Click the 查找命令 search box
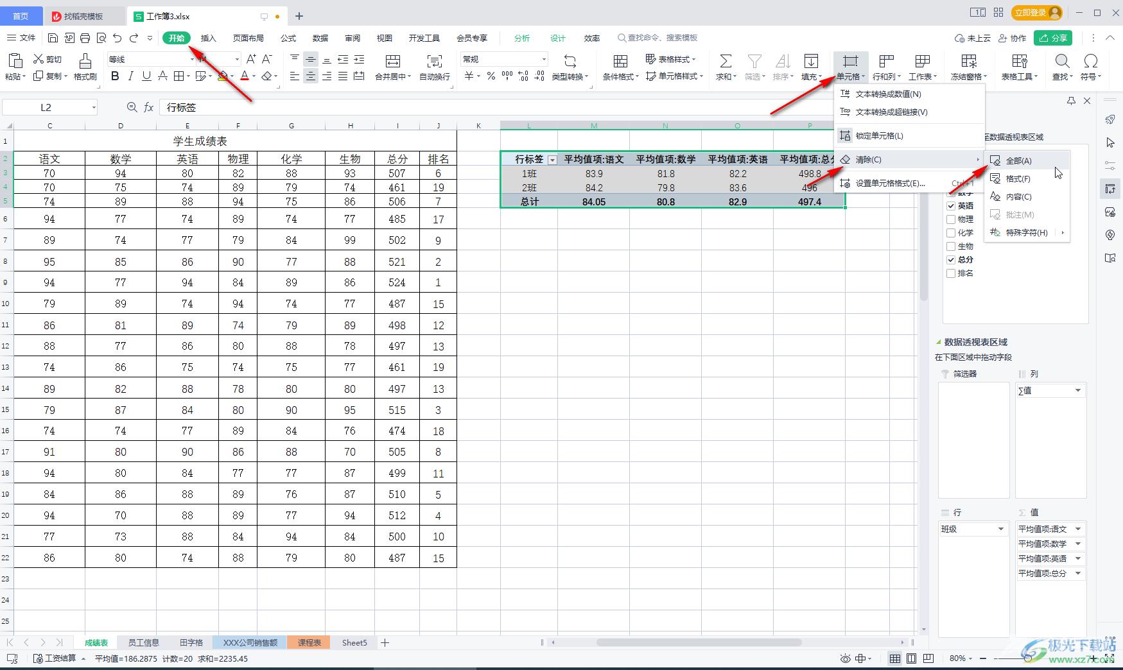 tap(658, 38)
